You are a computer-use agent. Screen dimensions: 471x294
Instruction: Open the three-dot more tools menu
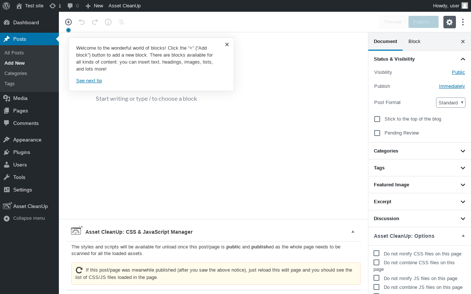(x=463, y=22)
